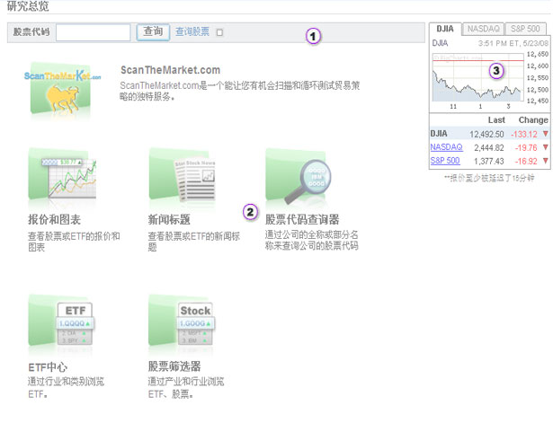Click the S&P 500 change value -16.92
Image resolution: width=553 pixels, height=423 pixels.
coord(526,161)
